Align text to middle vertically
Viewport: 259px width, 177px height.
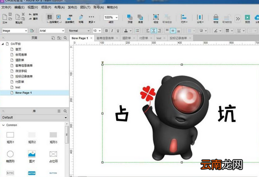173,31
